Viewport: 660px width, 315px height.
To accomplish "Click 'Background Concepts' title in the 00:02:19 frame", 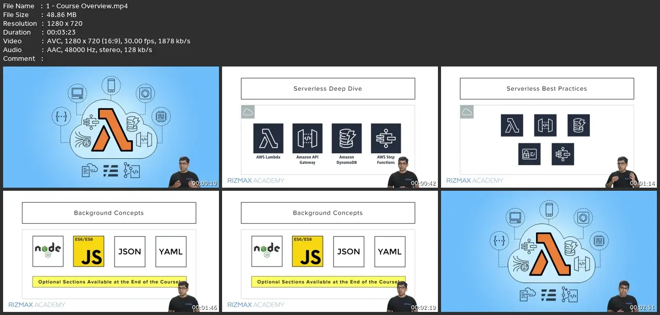I will tap(328, 213).
